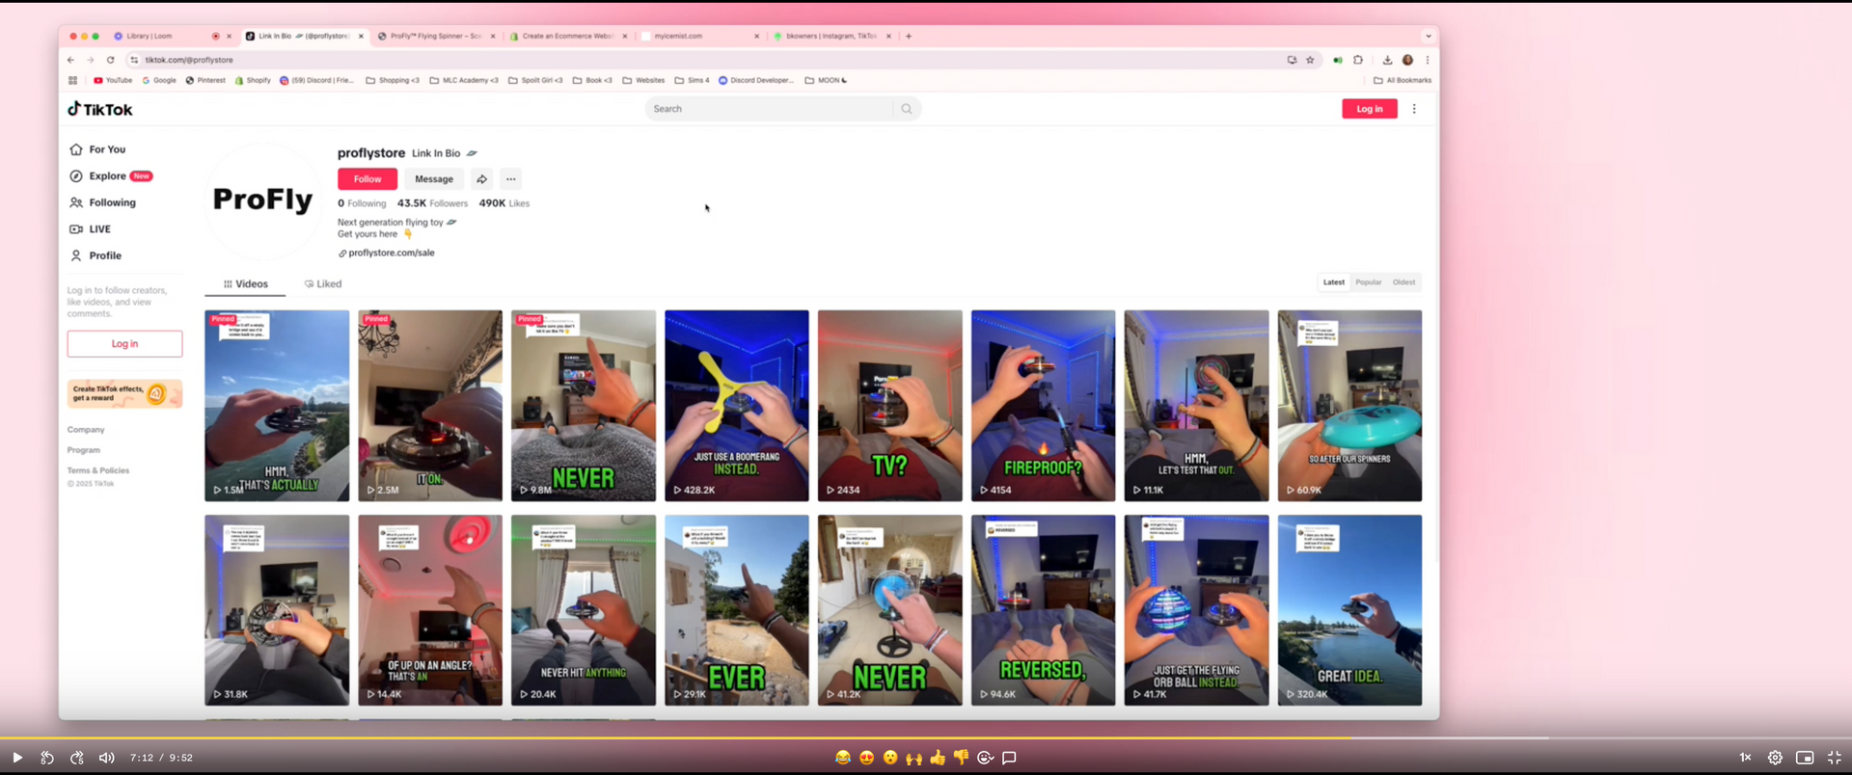Click the share arrow icon on profile
This screenshot has height=775, width=1852.
pos(481,179)
